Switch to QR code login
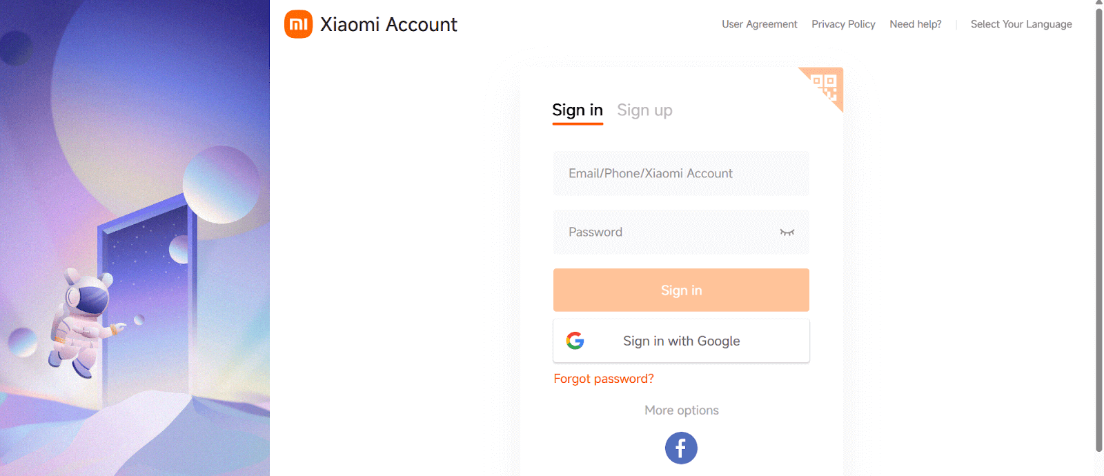 coord(826,86)
